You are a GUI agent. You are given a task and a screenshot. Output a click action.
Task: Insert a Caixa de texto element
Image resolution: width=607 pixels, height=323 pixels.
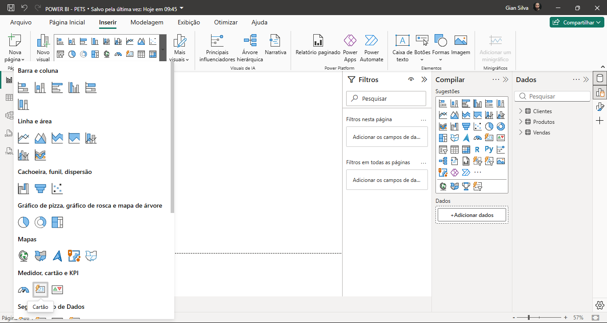(402, 48)
